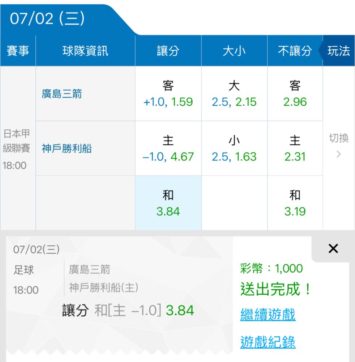This screenshot has width=355, height=362.
Task: Click the 球隊資訊 column header
Action: (85, 51)
